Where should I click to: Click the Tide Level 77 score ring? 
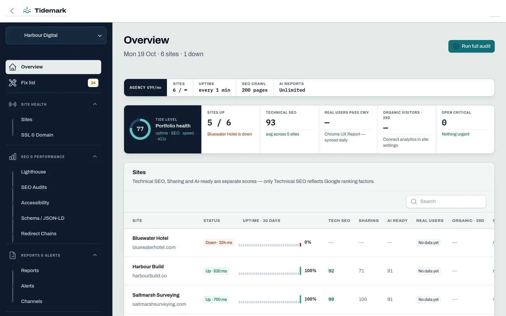coord(140,129)
